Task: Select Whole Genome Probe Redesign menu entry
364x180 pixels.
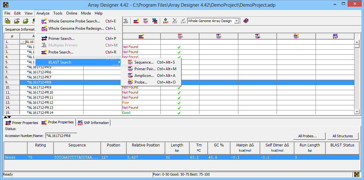Action: (79, 28)
